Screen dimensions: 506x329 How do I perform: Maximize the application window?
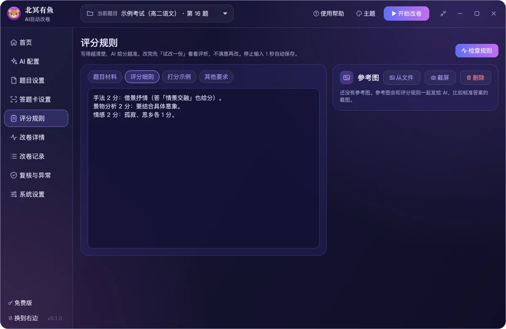point(477,13)
